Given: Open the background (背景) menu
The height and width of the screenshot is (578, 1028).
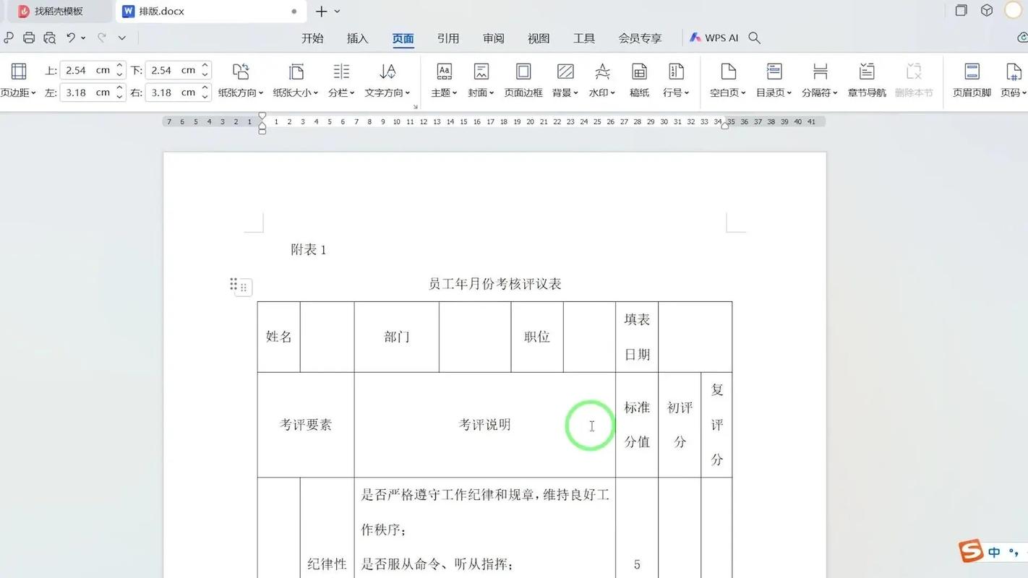Looking at the screenshot, I should pyautogui.click(x=565, y=79).
